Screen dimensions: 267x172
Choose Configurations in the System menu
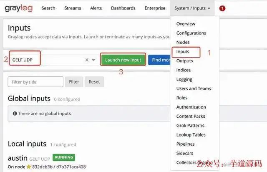coord(191,33)
